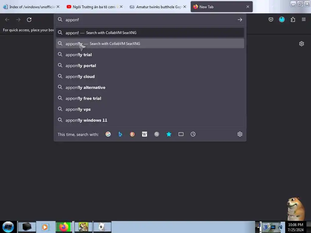Click the address bar containing apponf

tap(150, 20)
